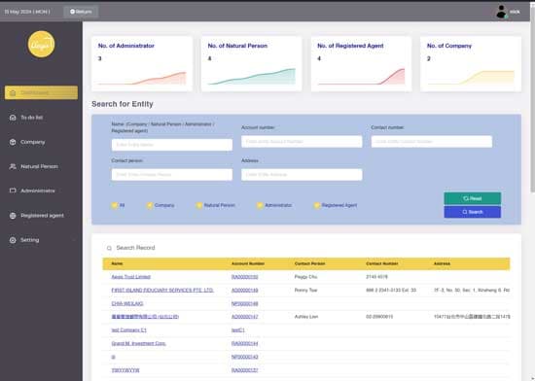The height and width of the screenshot is (381, 535).
Task: Open the Aegis Trust Limited link
Action: point(131,277)
